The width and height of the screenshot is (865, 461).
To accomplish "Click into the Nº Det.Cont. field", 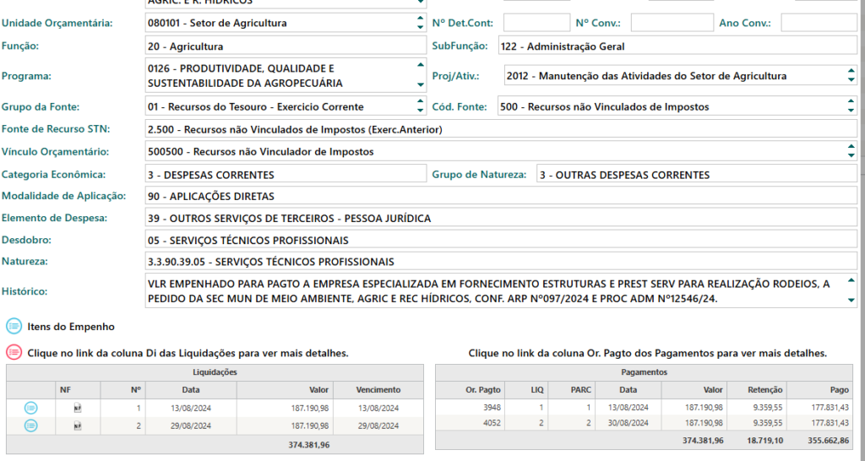I will [536, 23].
